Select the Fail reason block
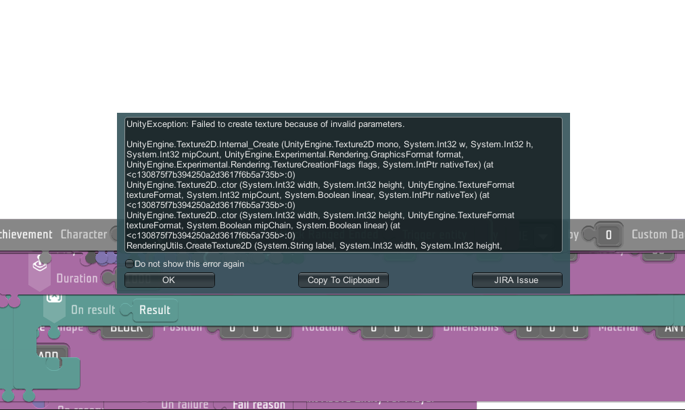This screenshot has height=410, width=685. tap(258, 404)
